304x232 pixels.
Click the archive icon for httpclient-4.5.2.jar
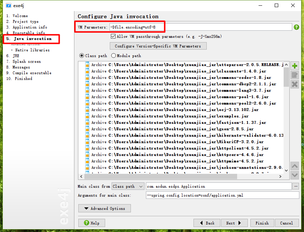[x=87, y=148]
